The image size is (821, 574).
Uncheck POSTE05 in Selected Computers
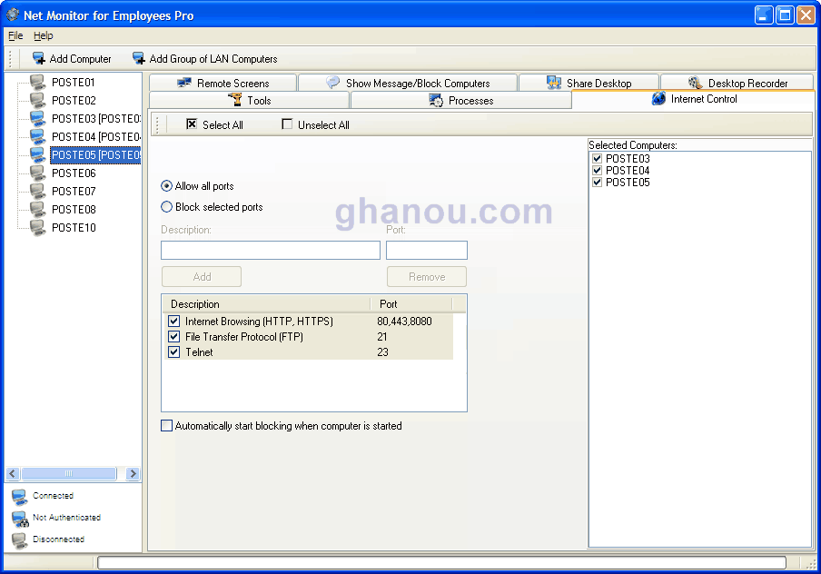pos(597,183)
